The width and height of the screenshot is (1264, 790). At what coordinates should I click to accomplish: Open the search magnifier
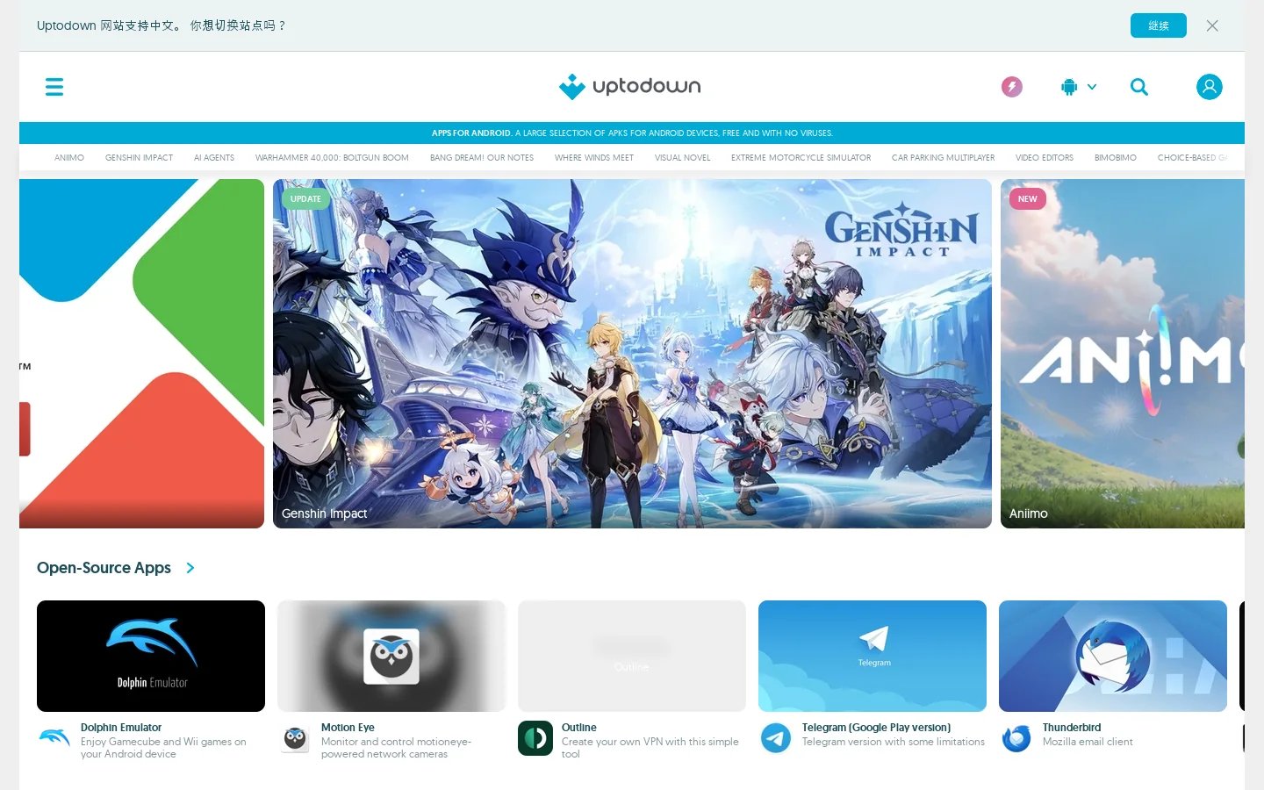[x=1139, y=87]
